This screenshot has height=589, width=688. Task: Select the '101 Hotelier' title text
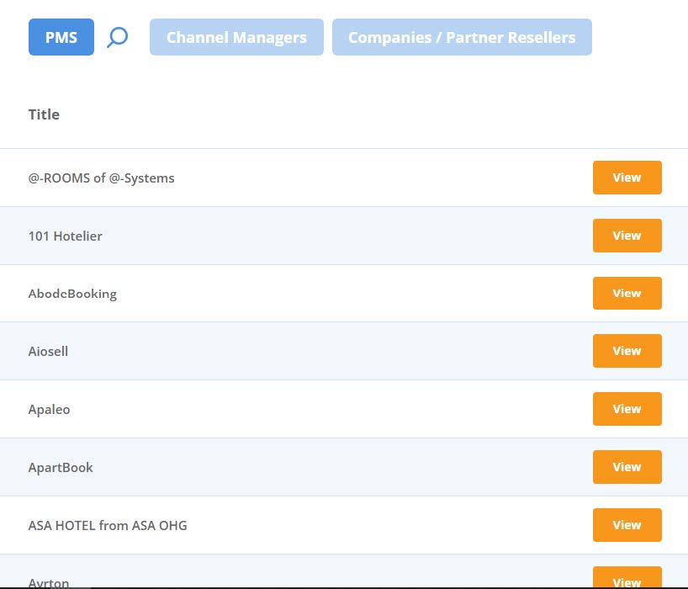click(66, 236)
